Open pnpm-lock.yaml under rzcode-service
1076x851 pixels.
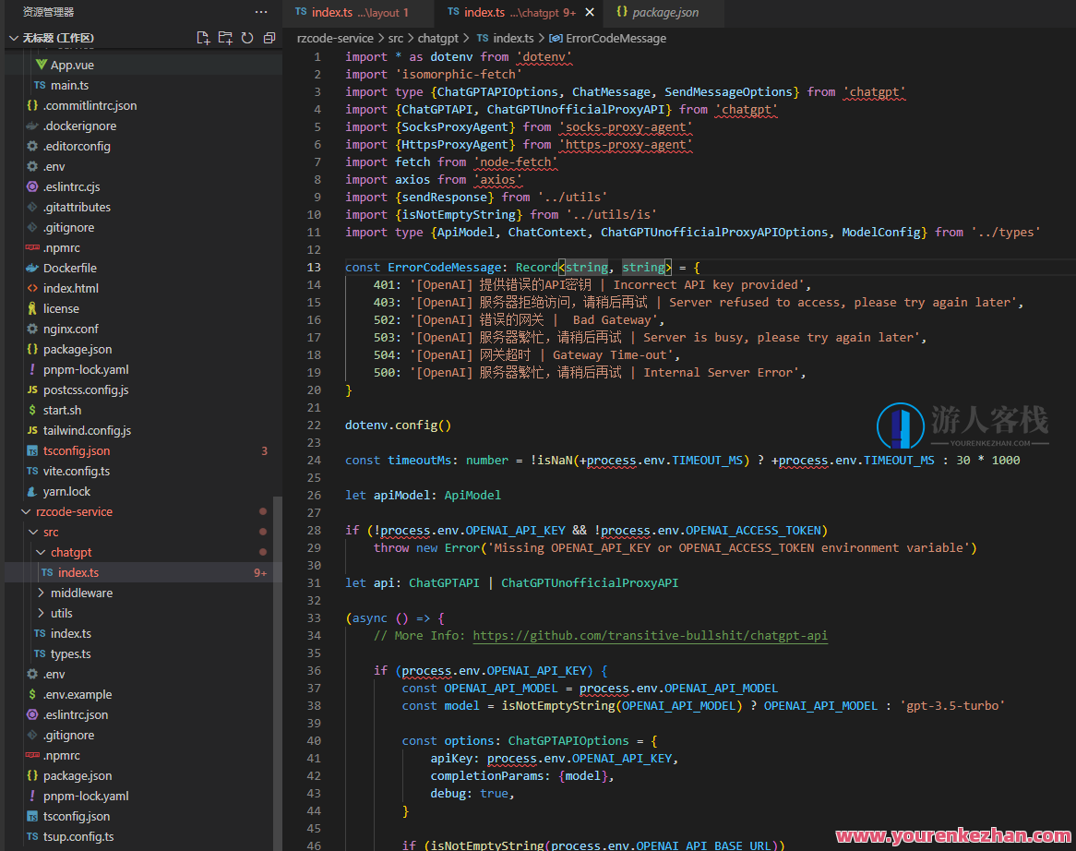pos(86,797)
